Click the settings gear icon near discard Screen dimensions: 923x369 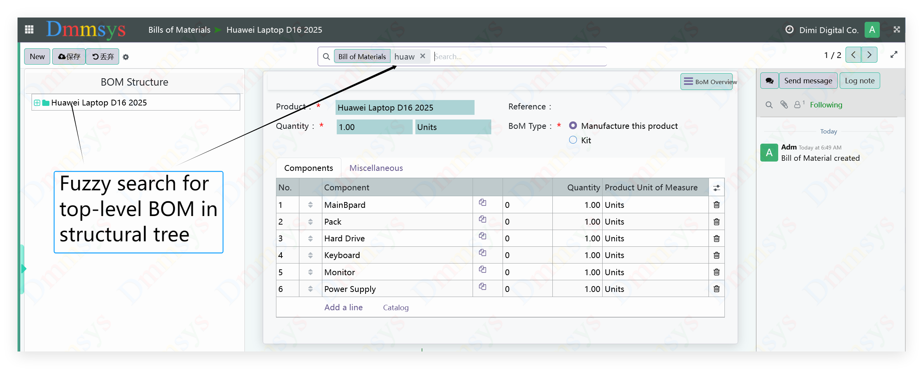[x=126, y=57]
